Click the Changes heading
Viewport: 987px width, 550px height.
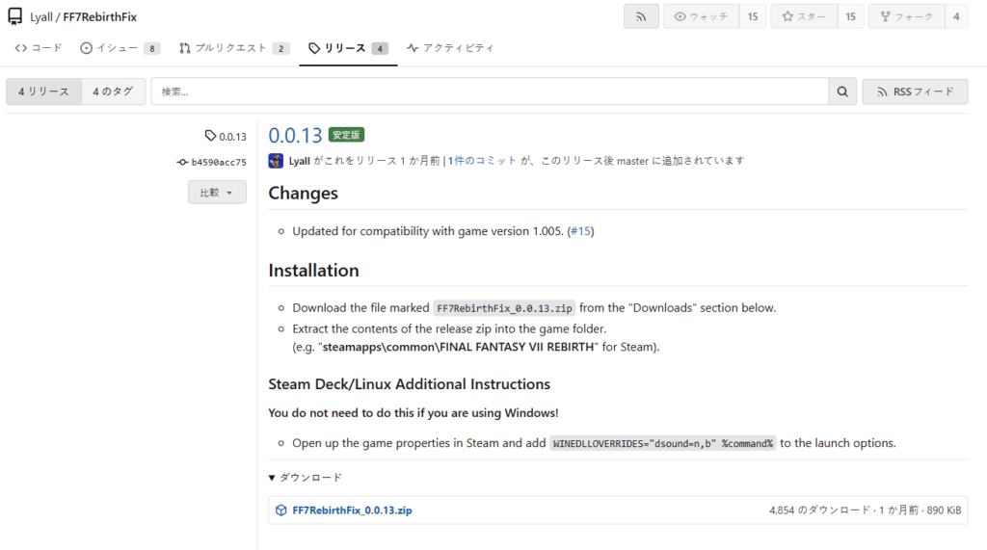304,193
